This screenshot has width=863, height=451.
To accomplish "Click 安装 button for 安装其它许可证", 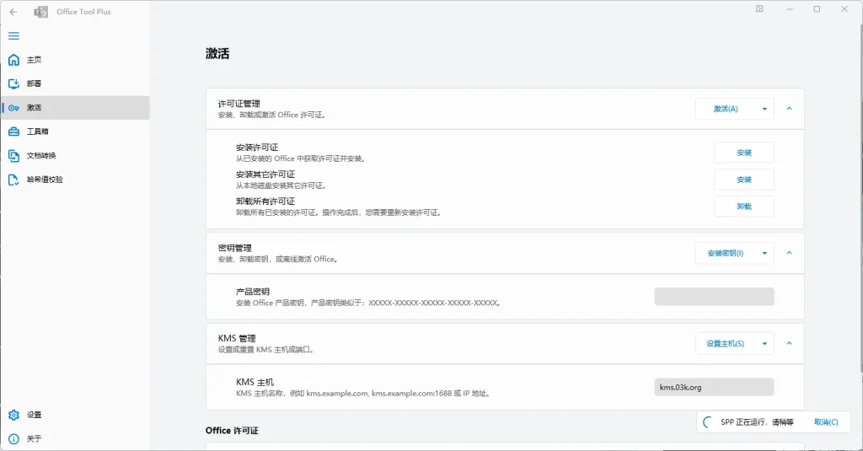I will point(744,180).
